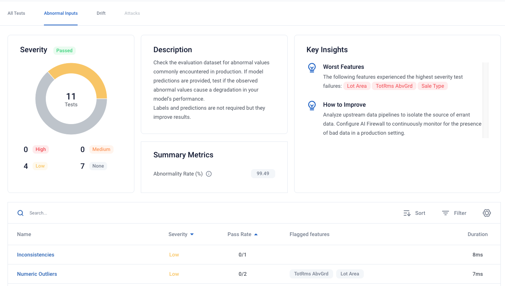
Task: Open the Numeric Outliers test link
Action: 37,274
